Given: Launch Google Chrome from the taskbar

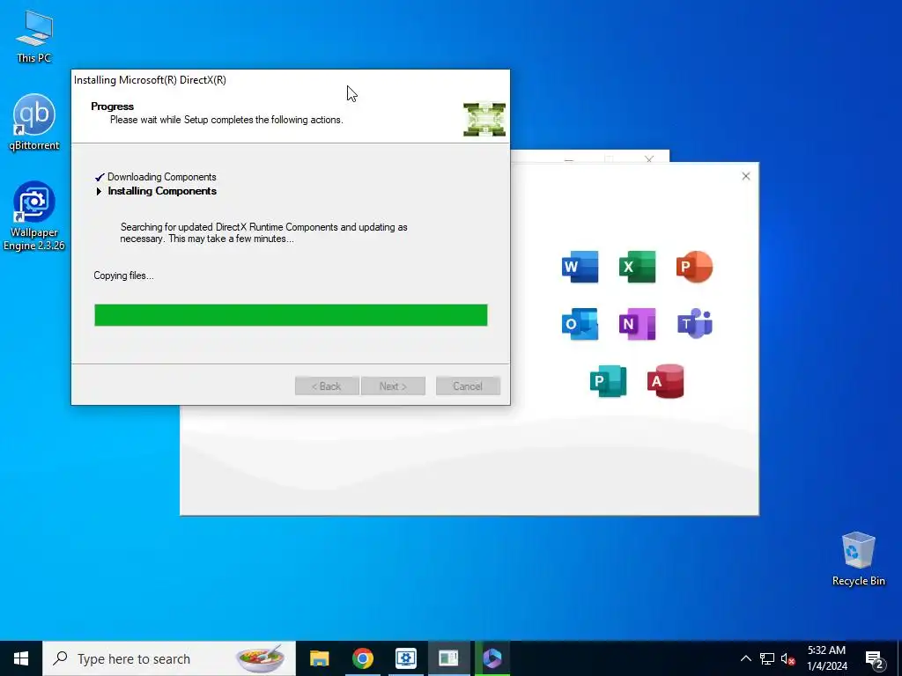Looking at the screenshot, I should (x=362, y=658).
